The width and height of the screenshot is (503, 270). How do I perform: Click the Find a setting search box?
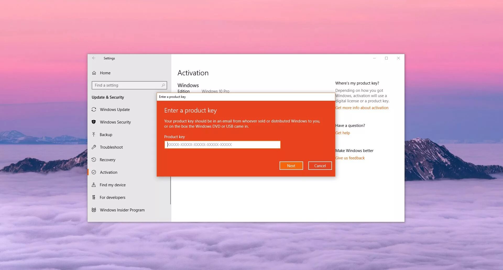(129, 85)
